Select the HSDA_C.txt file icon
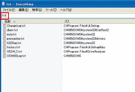Viewport: 135px width, 92px height. [x=4, y=52]
